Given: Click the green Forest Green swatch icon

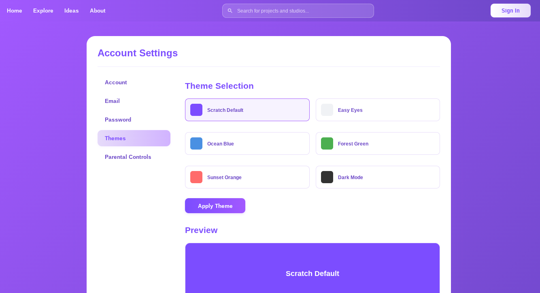Looking at the screenshot, I should coord(327,143).
